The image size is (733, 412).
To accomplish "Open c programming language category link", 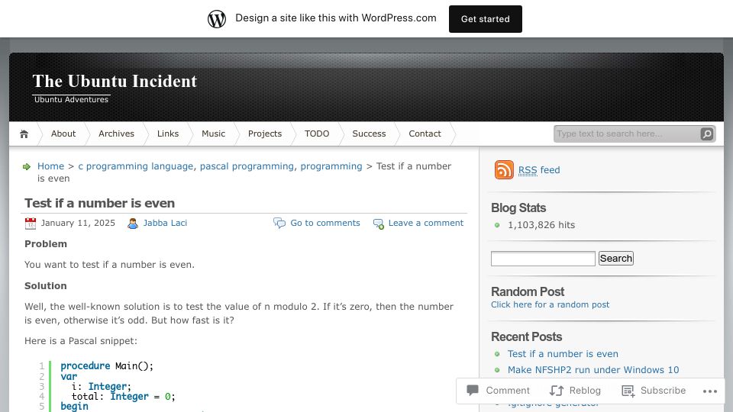I will [136, 166].
